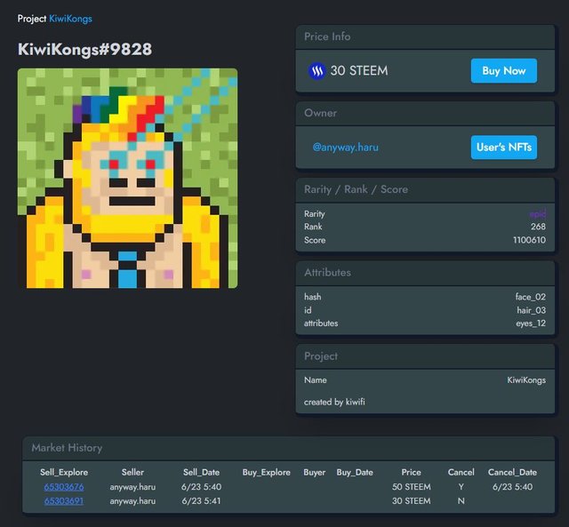
Task: Click the Cancel_Date column header
Action: tap(512, 472)
